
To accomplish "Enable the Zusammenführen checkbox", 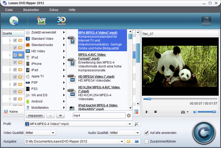I will (146, 141).
